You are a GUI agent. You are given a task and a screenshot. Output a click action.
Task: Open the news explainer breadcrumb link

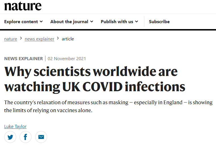(39, 39)
